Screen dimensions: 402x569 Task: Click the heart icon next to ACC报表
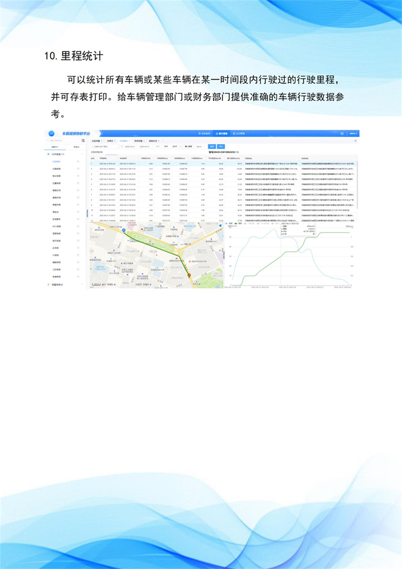point(78,226)
